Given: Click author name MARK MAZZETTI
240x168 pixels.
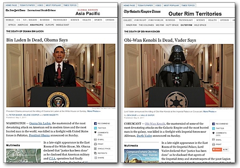Looking at the screenshot, I should pyautogui.click(x=51, y=115).
